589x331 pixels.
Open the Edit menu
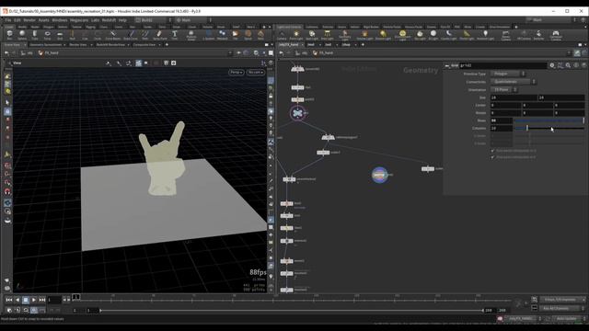tap(17, 20)
